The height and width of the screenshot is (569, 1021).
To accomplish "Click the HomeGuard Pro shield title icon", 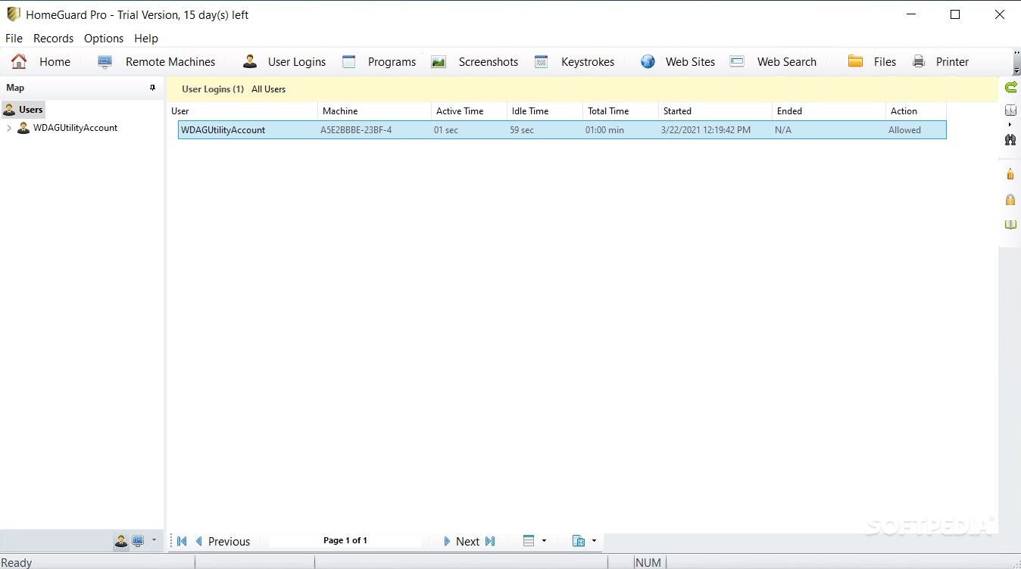I will click(13, 14).
